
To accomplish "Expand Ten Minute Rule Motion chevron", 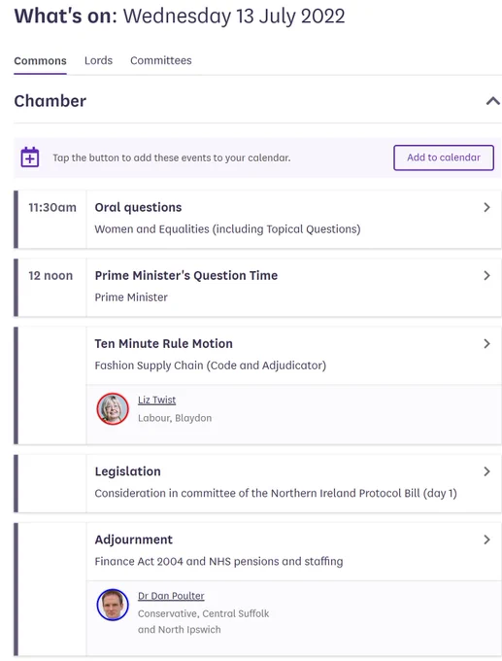I will click(x=486, y=344).
